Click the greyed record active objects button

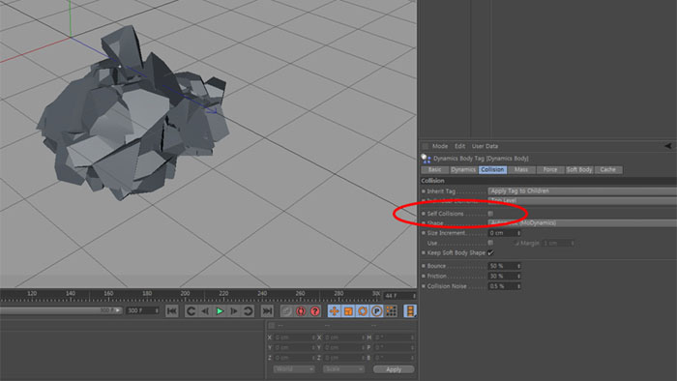[x=286, y=310]
